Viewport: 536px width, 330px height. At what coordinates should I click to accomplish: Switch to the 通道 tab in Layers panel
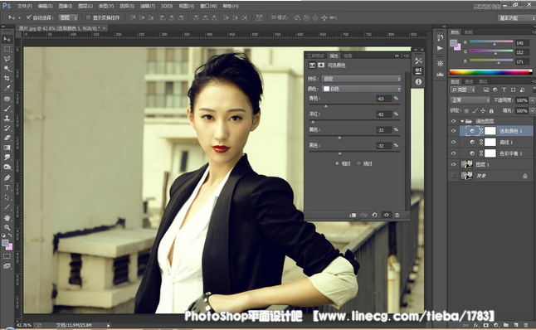pos(469,81)
